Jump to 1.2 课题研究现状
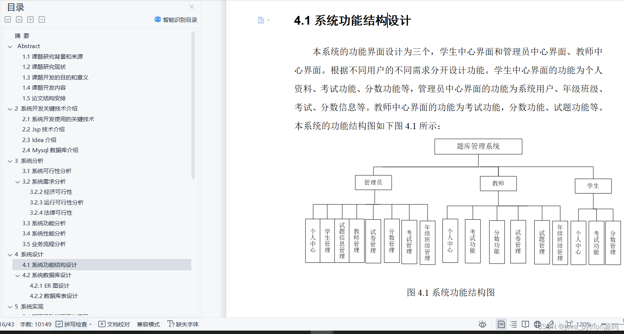The width and height of the screenshot is (624, 334). pyautogui.click(x=44, y=67)
